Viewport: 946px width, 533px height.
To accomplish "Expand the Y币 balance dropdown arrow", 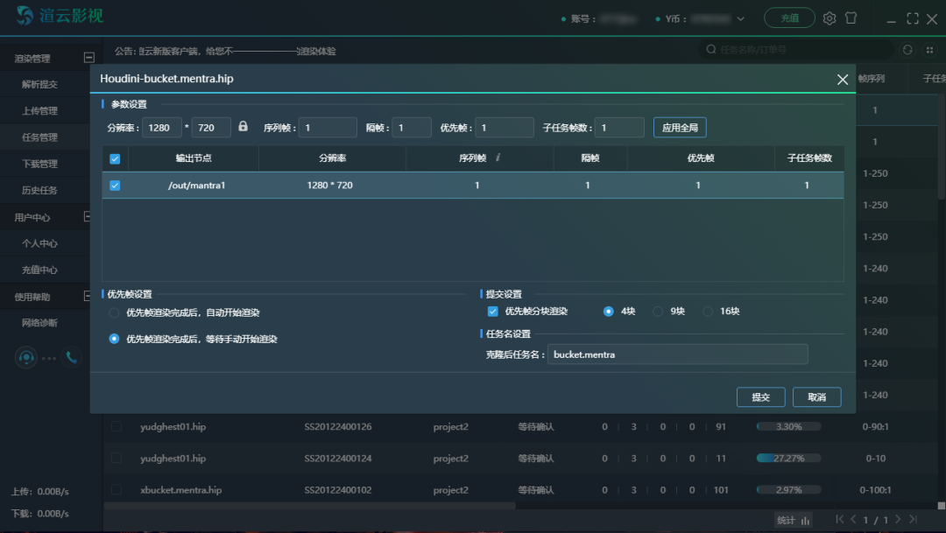I will [x=741, y=18].
